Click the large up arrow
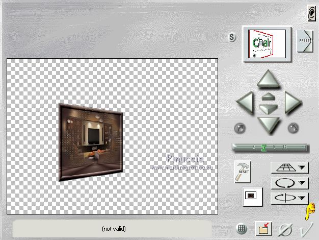319x240 pixels. (x=268, y=79)
